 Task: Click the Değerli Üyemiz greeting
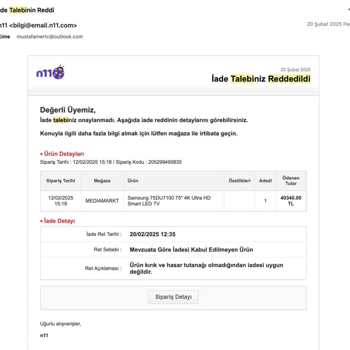(67, 110)
